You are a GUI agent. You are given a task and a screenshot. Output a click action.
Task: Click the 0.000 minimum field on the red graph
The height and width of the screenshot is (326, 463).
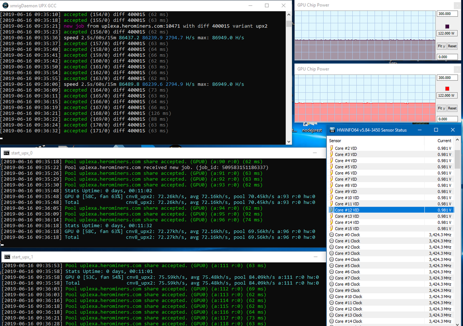tap(447, 119)
